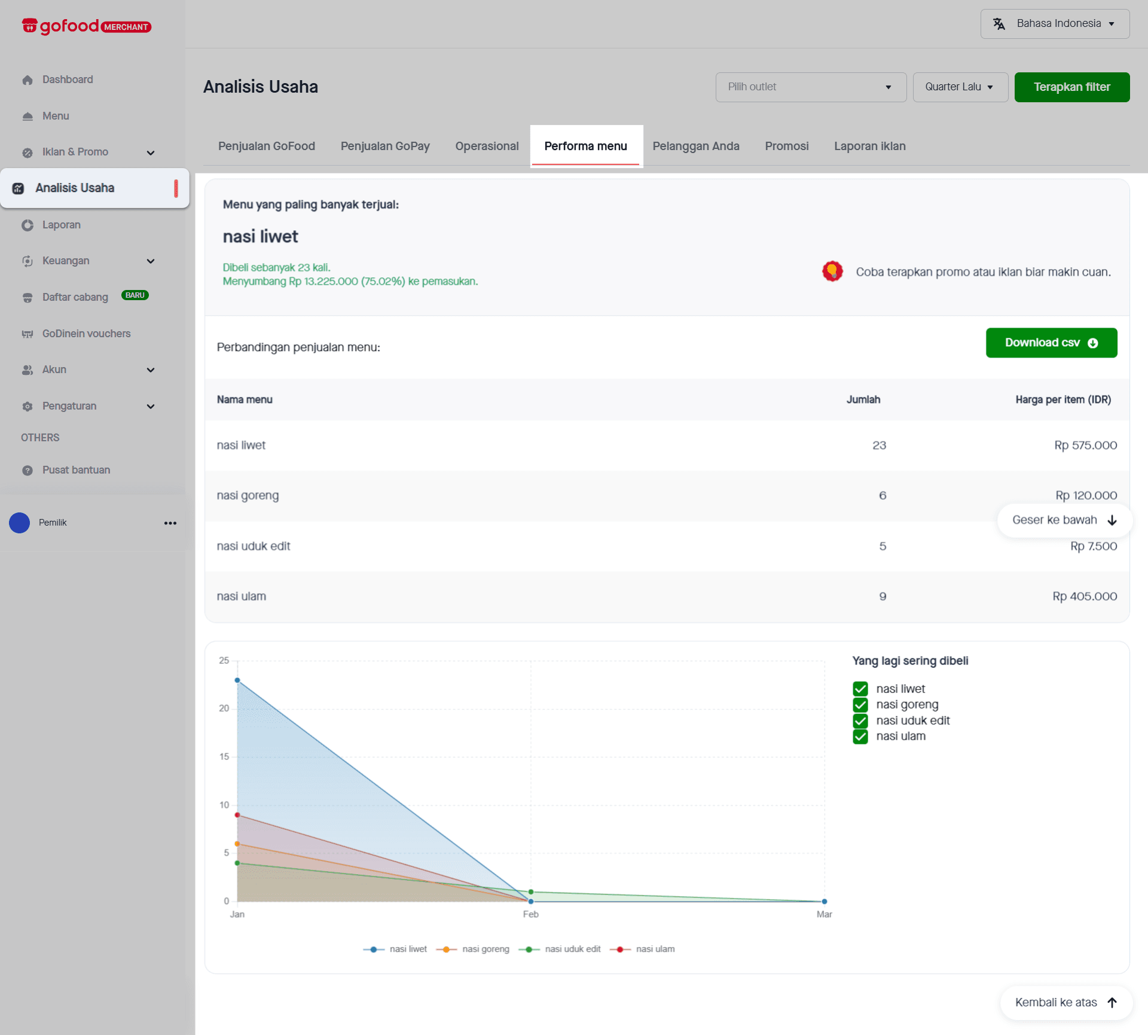The height and width of the screenshot is (1035, 1148).
Task: Click the Daftar cabang store icon
Action: point(28,298)
